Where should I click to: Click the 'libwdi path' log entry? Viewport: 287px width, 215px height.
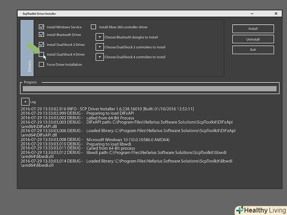[x=123, y=154]
